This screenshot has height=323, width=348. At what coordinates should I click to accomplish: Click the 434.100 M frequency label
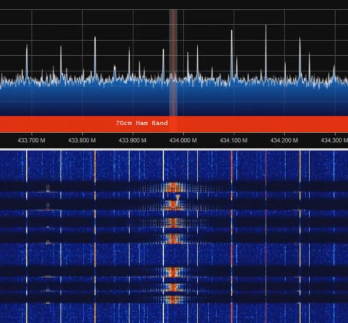(x=234, y=141)
